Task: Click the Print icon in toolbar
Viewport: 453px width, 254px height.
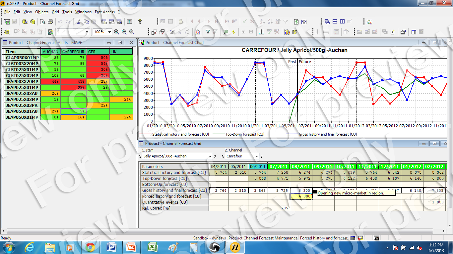Action: click(50, 22)
